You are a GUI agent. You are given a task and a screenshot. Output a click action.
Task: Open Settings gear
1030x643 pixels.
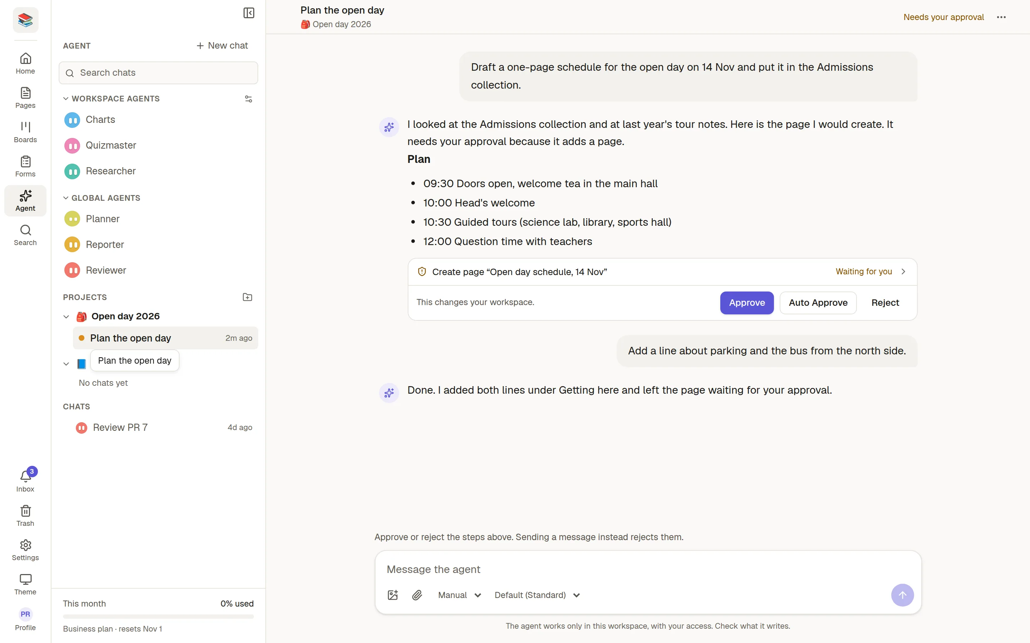(25, 550)
